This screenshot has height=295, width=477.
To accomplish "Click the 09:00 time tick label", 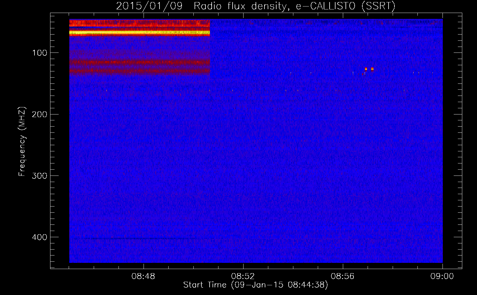I will coord(442,276).
